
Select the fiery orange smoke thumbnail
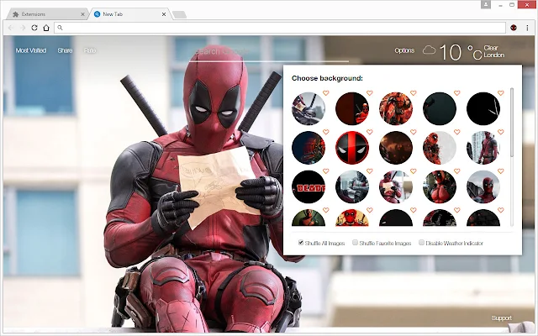pyautogui.click(x=396, y=148)
